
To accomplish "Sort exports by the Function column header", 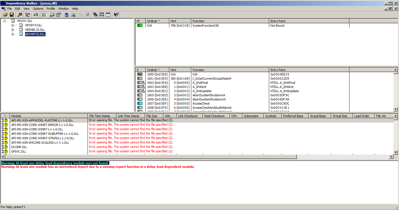I will (230, 70).
